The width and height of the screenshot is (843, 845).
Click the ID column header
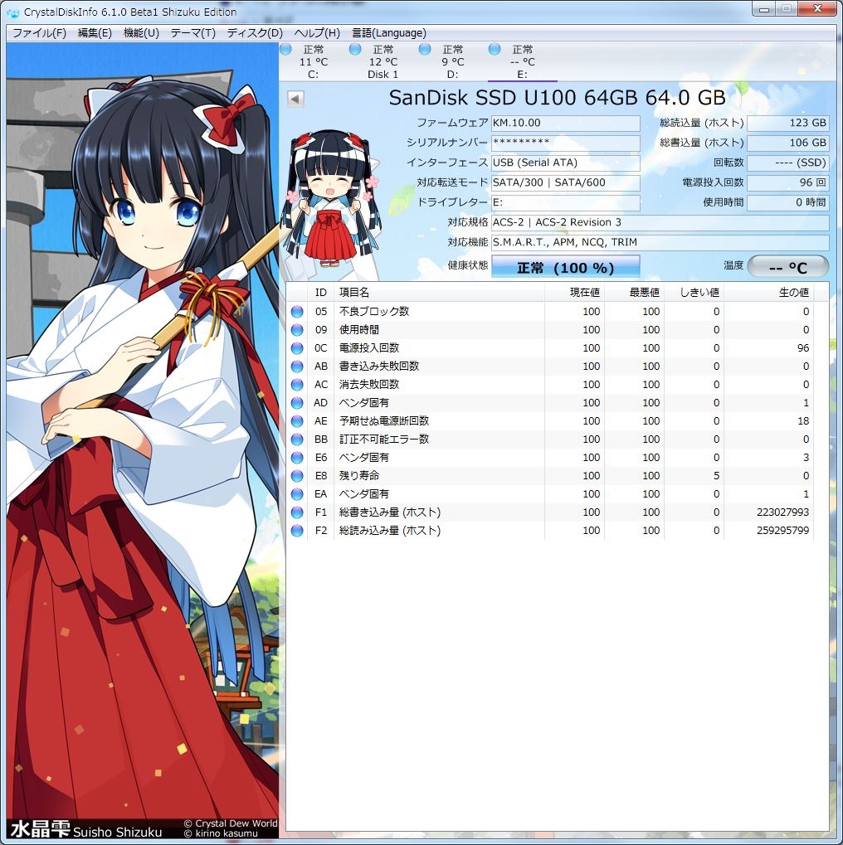[321, 292]
